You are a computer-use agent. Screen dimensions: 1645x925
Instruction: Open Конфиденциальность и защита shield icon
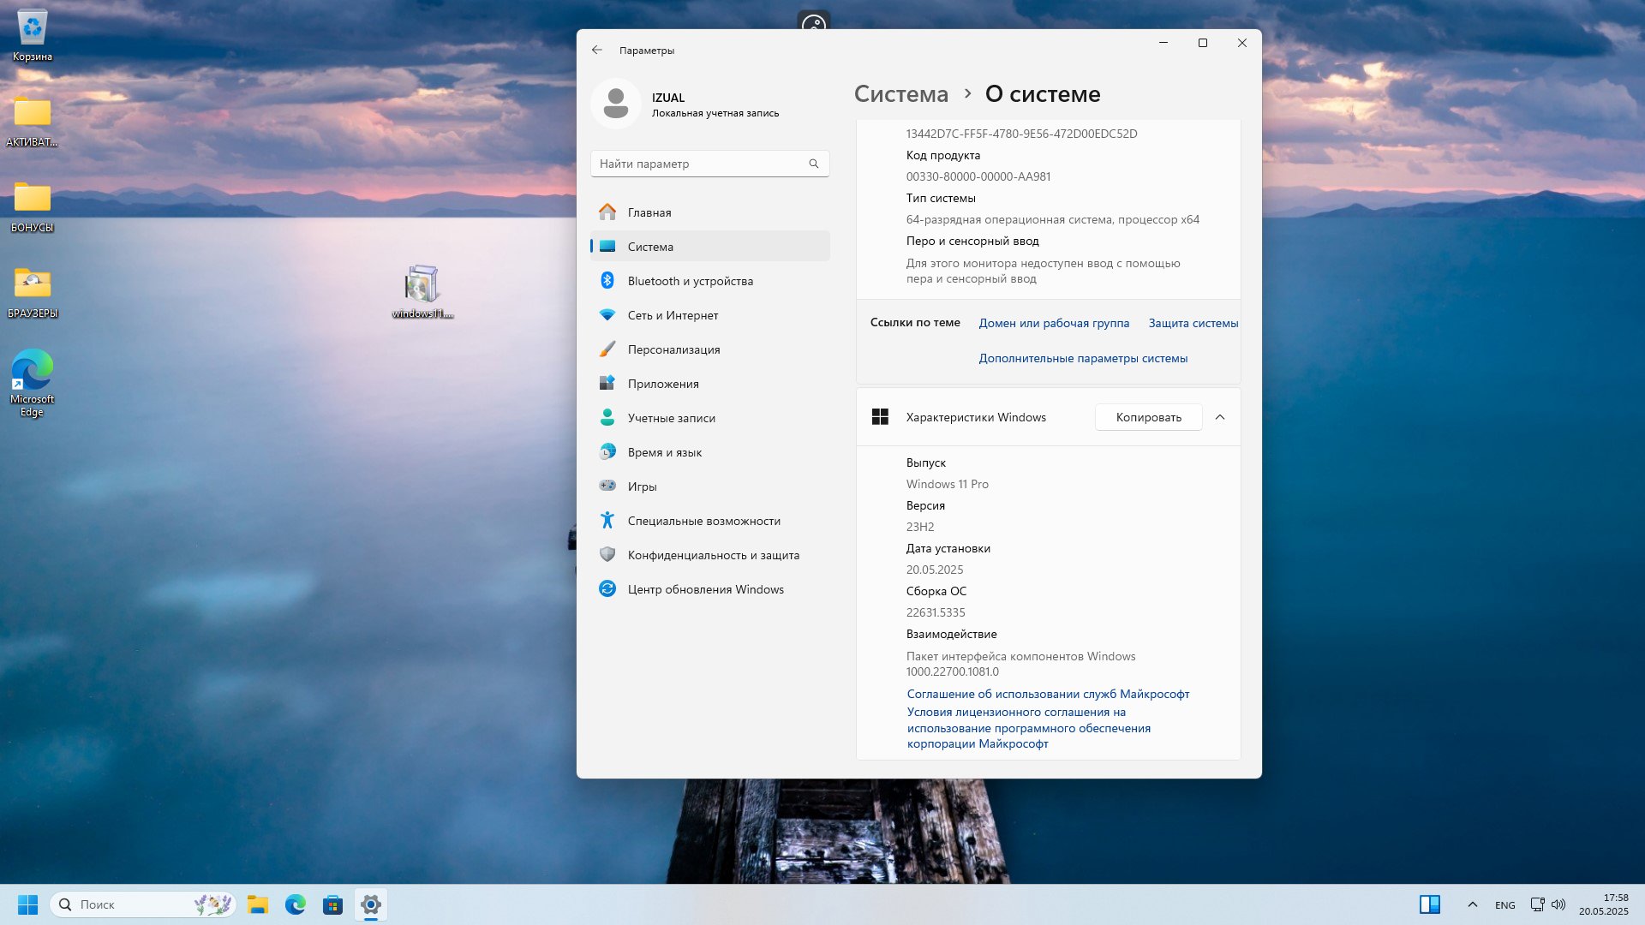pos(607,554)
